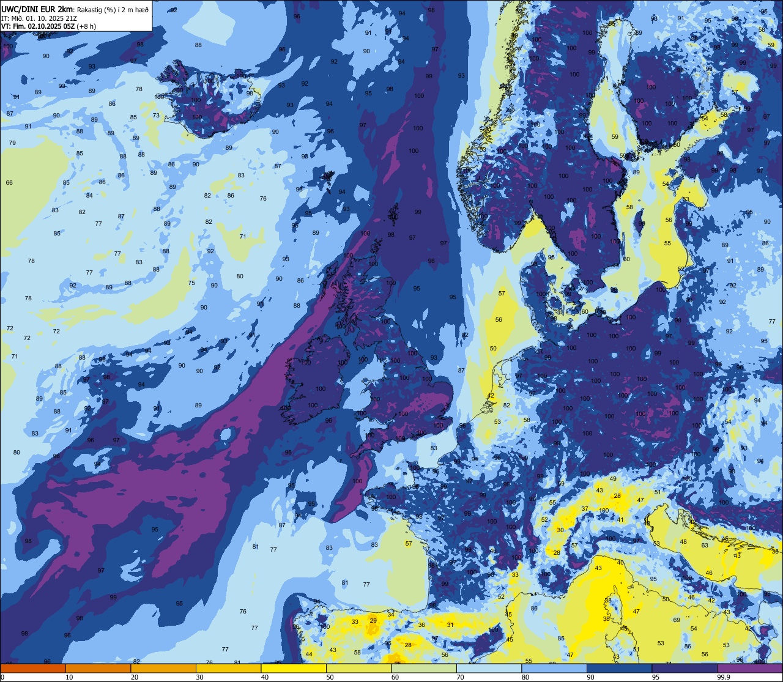Click the 30–40 legend color segment
This screenshot has width=783, height=682.
228,669
